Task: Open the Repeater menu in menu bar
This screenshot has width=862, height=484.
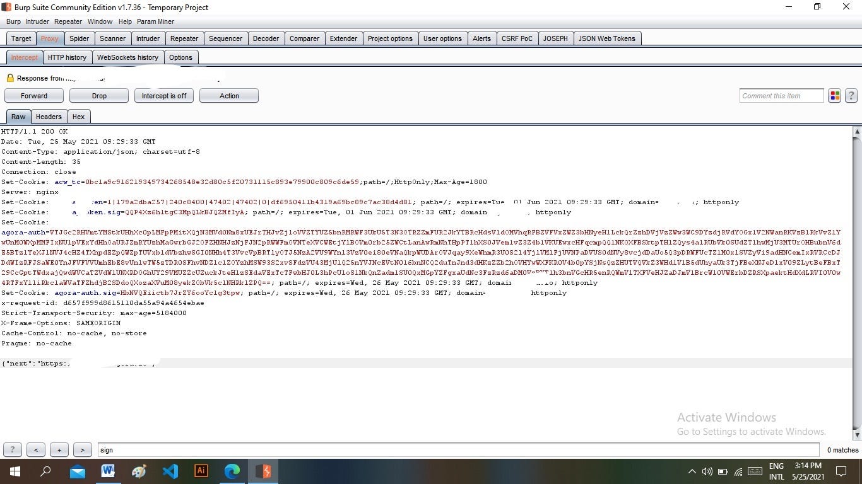Action: coord(68,21)
